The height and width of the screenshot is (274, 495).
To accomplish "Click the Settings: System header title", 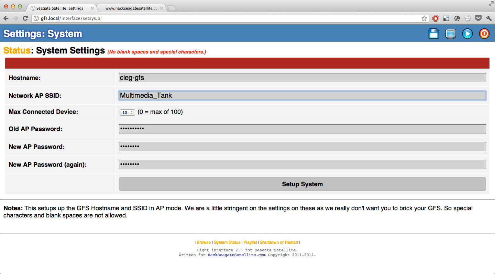I will (x=43, y=34).
